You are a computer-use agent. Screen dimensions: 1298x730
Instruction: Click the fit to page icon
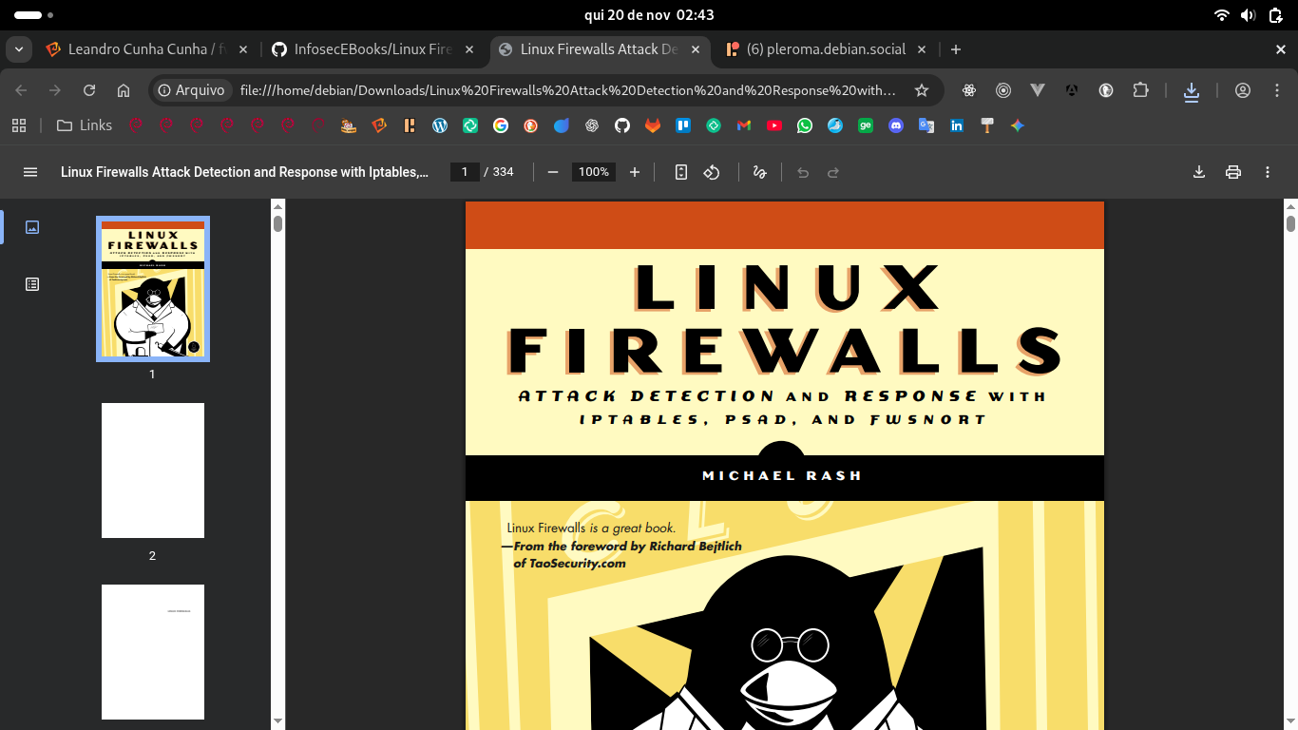pyautogui.click(x=680, y=172)
